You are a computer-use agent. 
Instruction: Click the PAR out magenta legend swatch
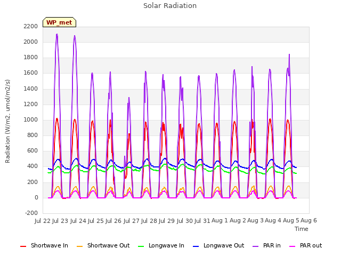pos(293,246)
